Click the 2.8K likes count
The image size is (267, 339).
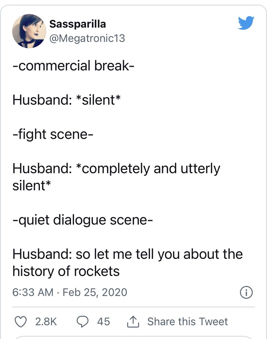coord(46,321)
